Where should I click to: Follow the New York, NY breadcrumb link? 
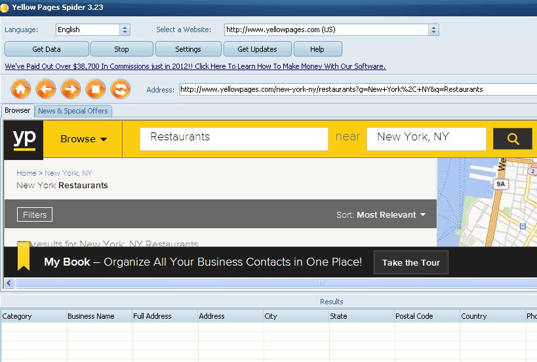[68, 173]
